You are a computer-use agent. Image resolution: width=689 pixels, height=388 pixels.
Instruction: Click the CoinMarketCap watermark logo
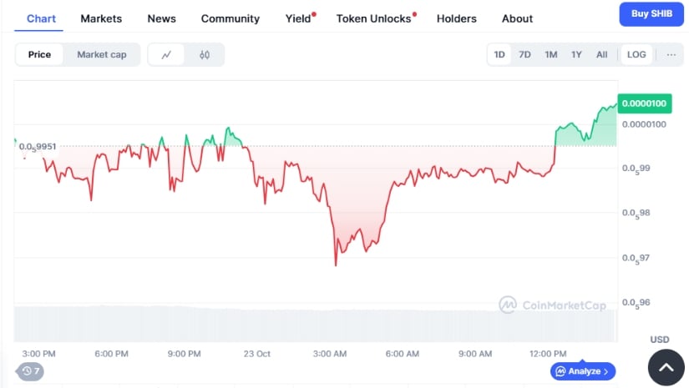(x=552, y=305)
